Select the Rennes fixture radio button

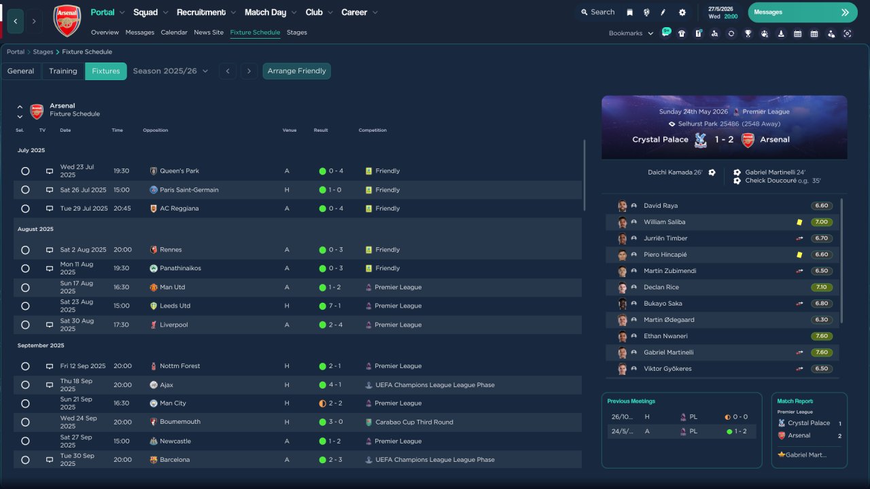click(25, 250)
